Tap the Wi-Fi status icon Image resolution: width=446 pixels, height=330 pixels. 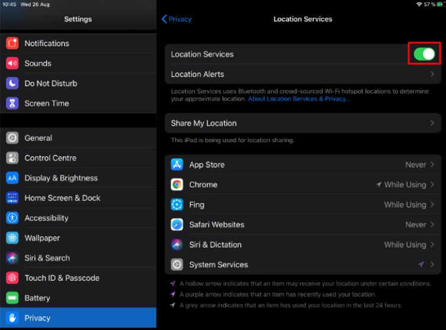pyautogui.click(x=419, y=4)
